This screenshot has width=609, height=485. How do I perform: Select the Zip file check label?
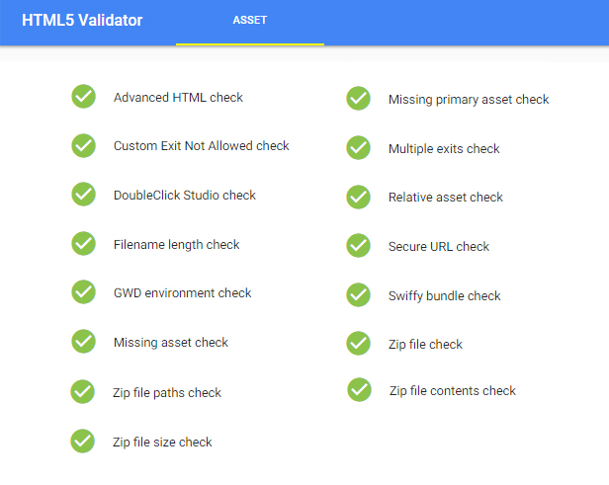(425, 345)
